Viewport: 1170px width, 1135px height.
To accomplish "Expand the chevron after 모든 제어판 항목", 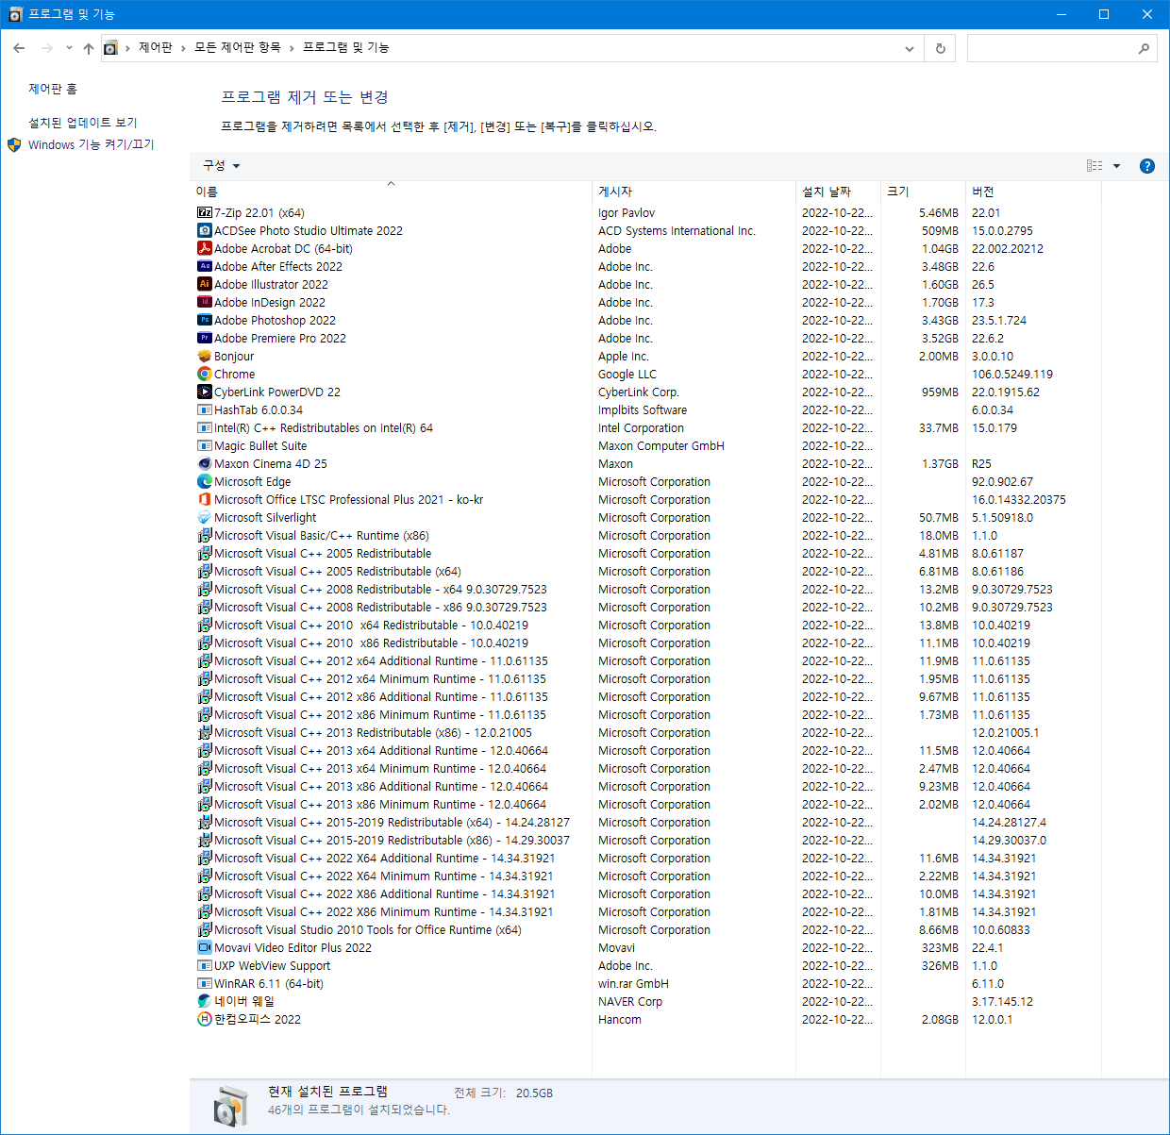I will pyautogui.click(x=292, y=48).
